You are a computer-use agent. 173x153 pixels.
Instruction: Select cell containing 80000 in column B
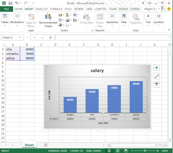pyautogui.click(x=27, y=58)
